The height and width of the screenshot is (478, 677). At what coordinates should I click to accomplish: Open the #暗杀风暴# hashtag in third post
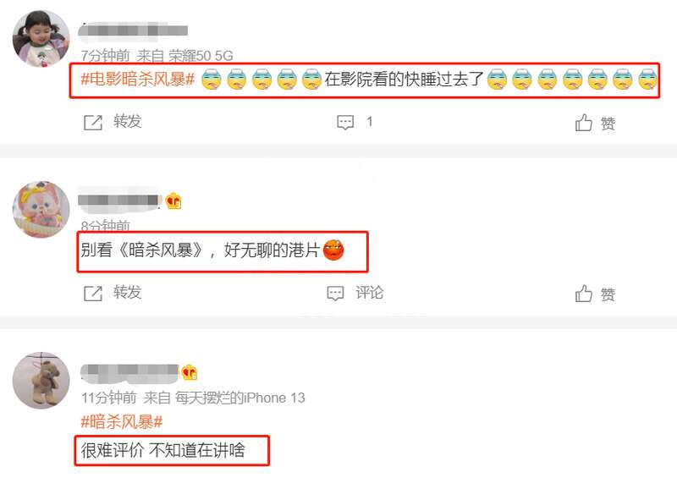pyautogui.click(x=122, y=421)
